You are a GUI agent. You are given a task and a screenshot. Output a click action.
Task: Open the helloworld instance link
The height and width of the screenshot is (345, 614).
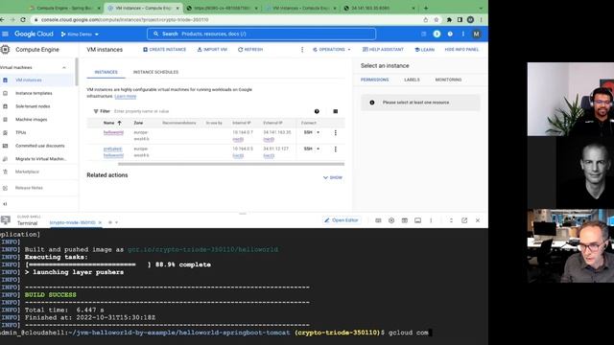click(113, 132)
